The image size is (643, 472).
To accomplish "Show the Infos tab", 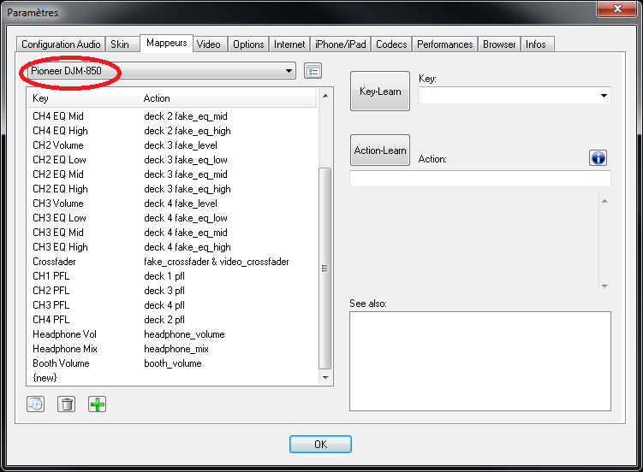I will click(536, 44).
